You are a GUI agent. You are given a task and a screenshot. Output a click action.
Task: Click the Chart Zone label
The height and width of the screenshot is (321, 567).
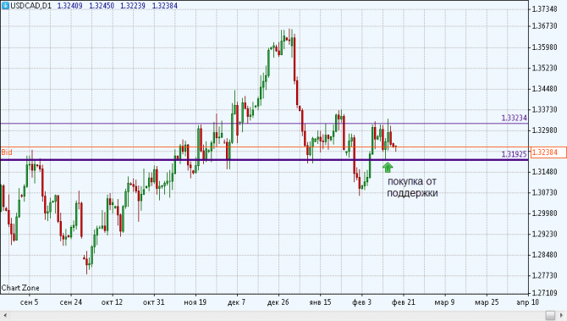[20, 288]
